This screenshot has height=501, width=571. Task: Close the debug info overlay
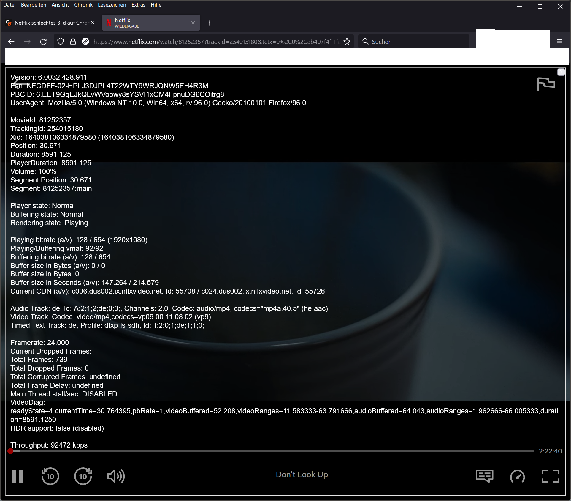(x=561, y=72)
